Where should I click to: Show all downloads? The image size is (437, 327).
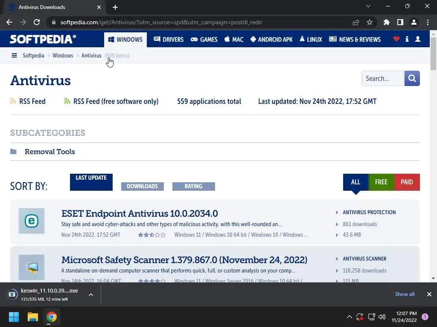click(405, 294)
